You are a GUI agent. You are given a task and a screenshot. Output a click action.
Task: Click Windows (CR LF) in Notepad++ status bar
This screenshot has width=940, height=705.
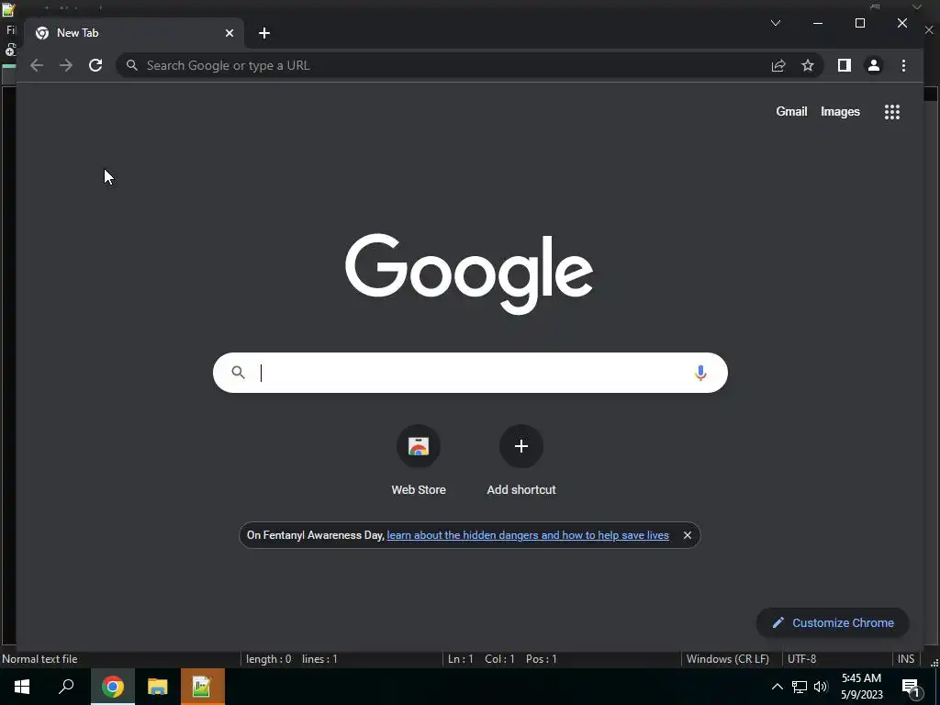[727, 659]
